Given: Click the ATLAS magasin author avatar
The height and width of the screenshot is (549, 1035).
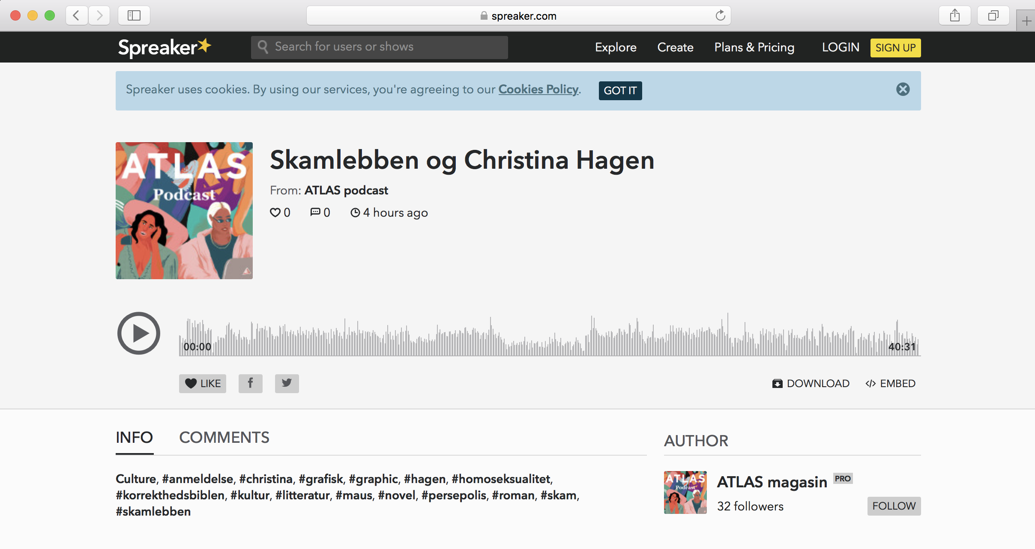Looking at the screenshot, I should tap(685, 492).
